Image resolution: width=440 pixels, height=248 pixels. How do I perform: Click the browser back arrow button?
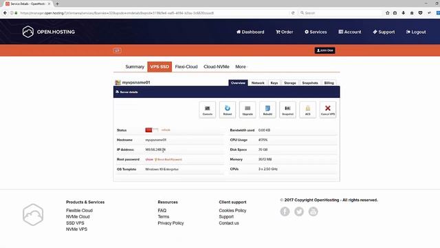[x=5, y=13]
